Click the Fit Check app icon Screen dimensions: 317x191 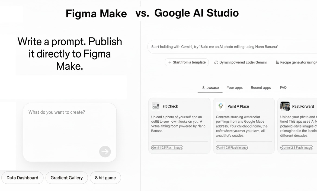[155, 106]
